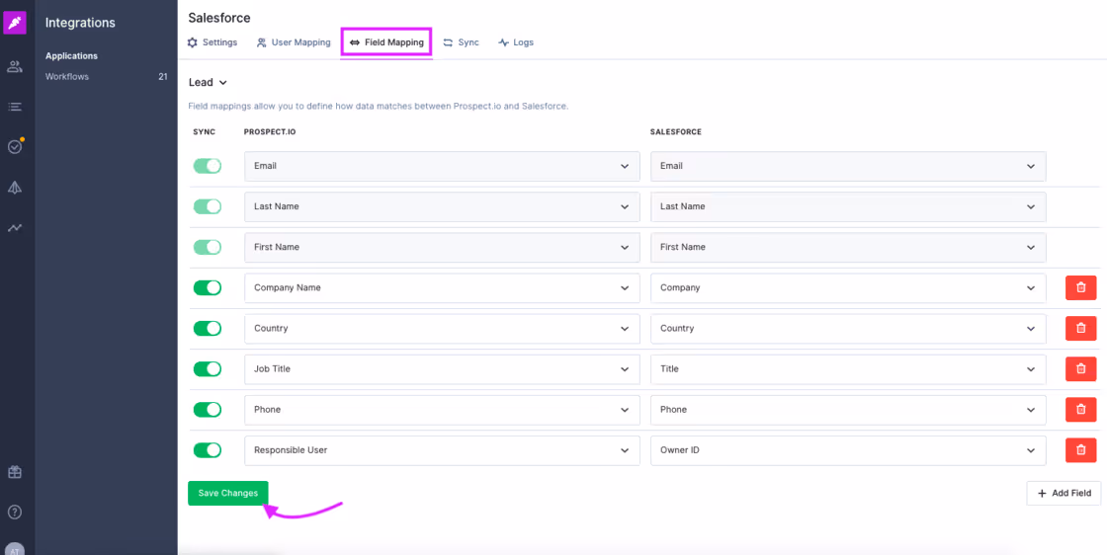Switch to the User Mapping tab
Viewport: 1107px width, 555px height.
click(x=294, y=42)
